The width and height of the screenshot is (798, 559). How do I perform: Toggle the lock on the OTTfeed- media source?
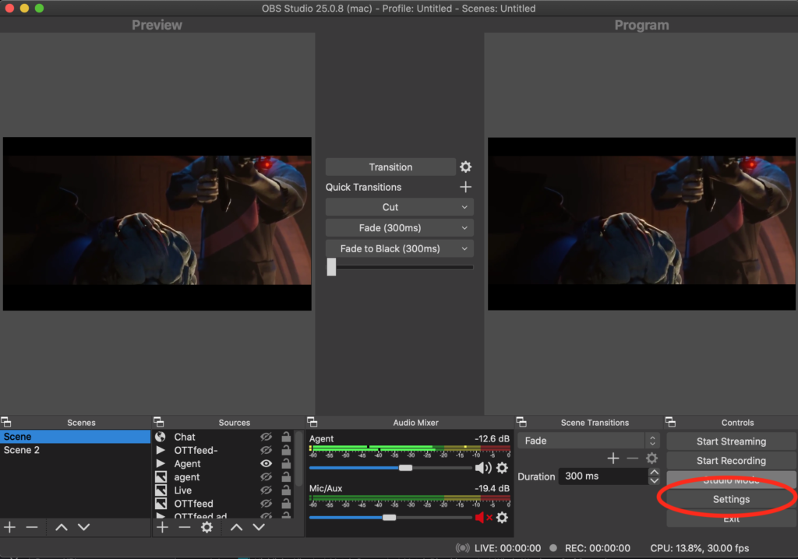(x=286, y=450)
